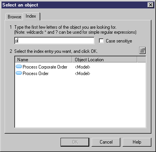Screen dimensions: 156x152
Task: Select the Process Corporate Order entry name
Action: tap(45, 67)
